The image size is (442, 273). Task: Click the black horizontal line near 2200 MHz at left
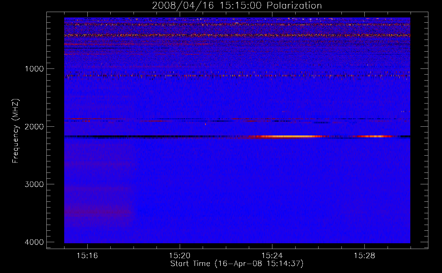pos(142,136)
